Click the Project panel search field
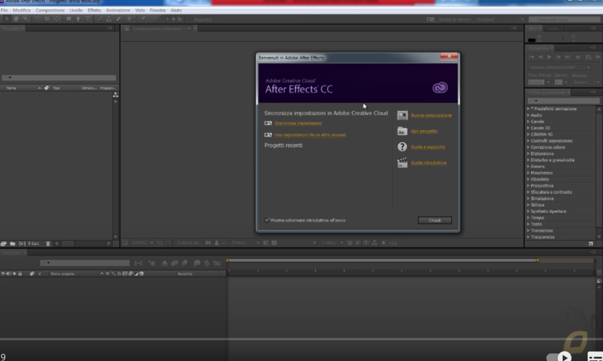 pyautogui.click(x=59, y=78)
